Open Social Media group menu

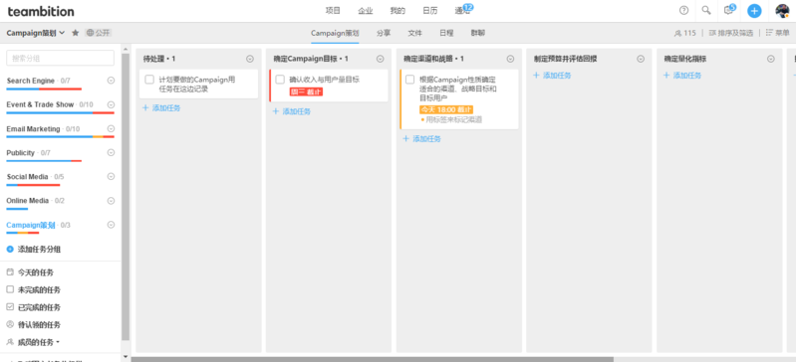click(111, 176)
